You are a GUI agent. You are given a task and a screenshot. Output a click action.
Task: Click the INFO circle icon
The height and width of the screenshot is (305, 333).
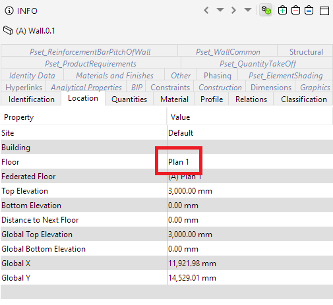[x=9, y=11]
